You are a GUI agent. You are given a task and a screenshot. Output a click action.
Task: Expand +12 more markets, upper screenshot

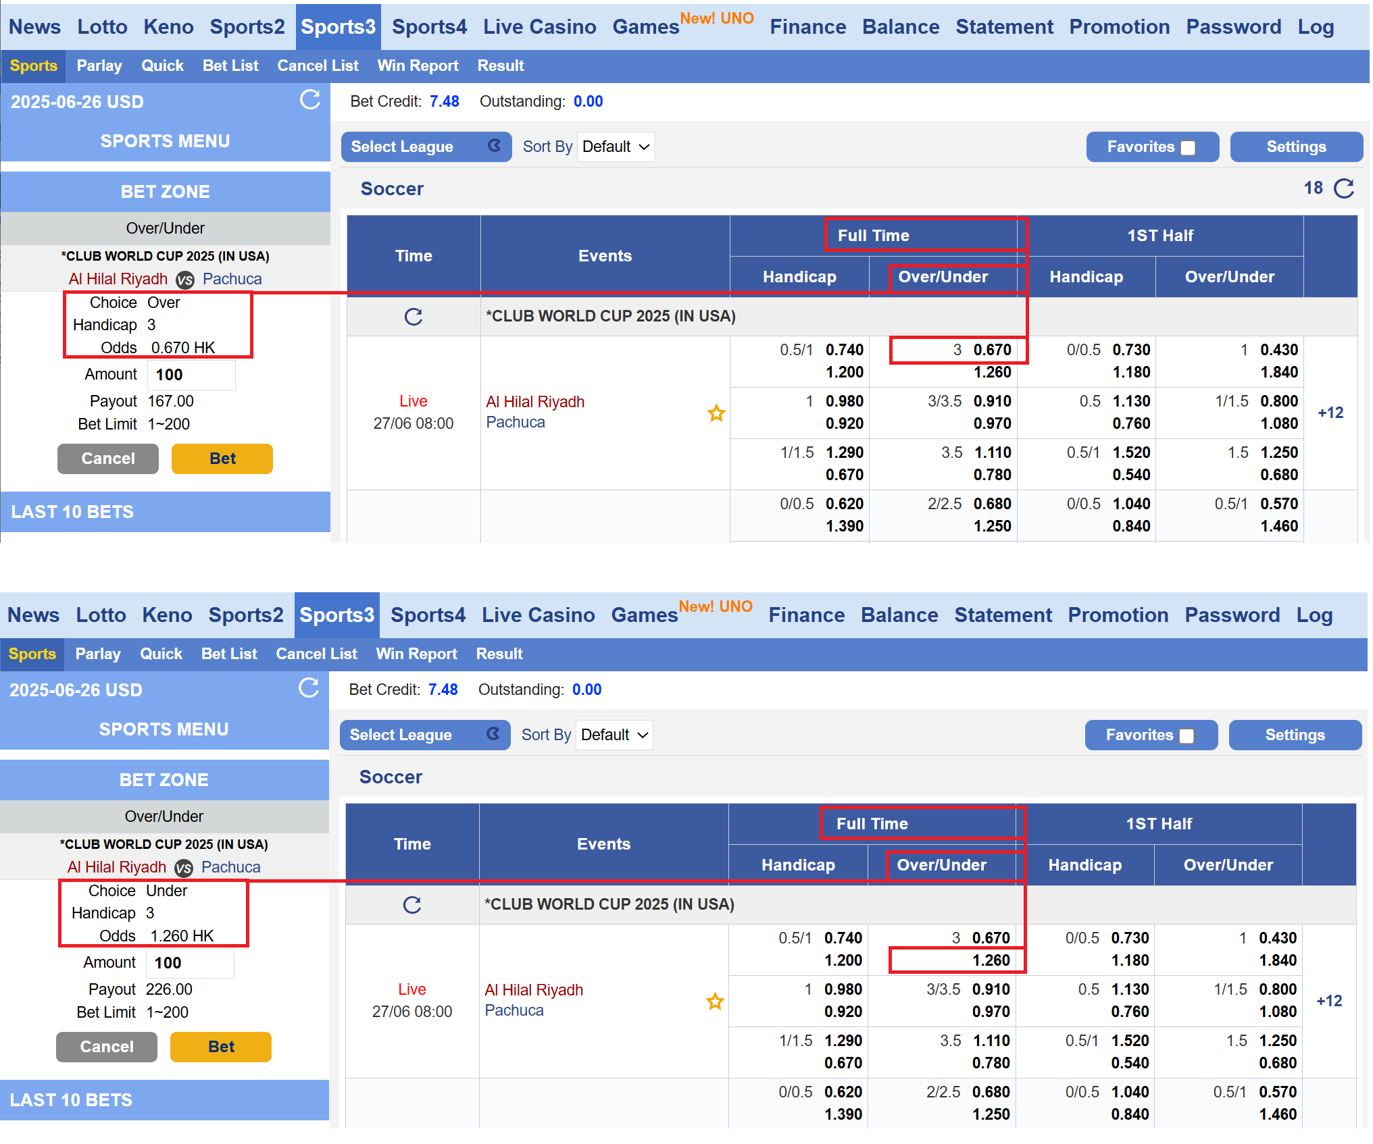1330,413
